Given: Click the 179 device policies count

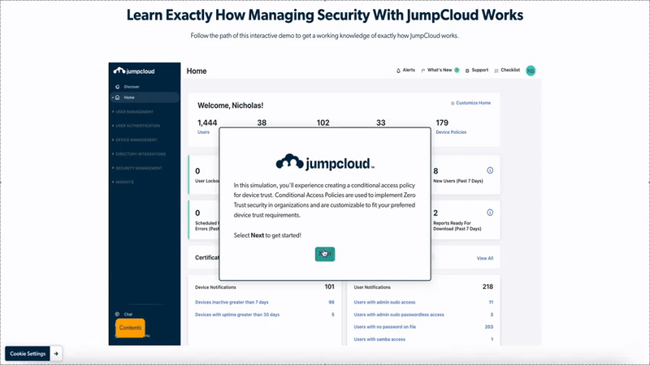Looking at the screenshot, I should coord(442,123).
